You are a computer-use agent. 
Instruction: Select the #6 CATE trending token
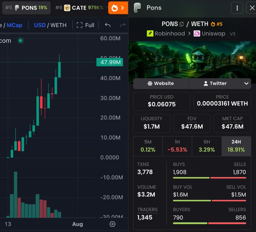[79, 8]
